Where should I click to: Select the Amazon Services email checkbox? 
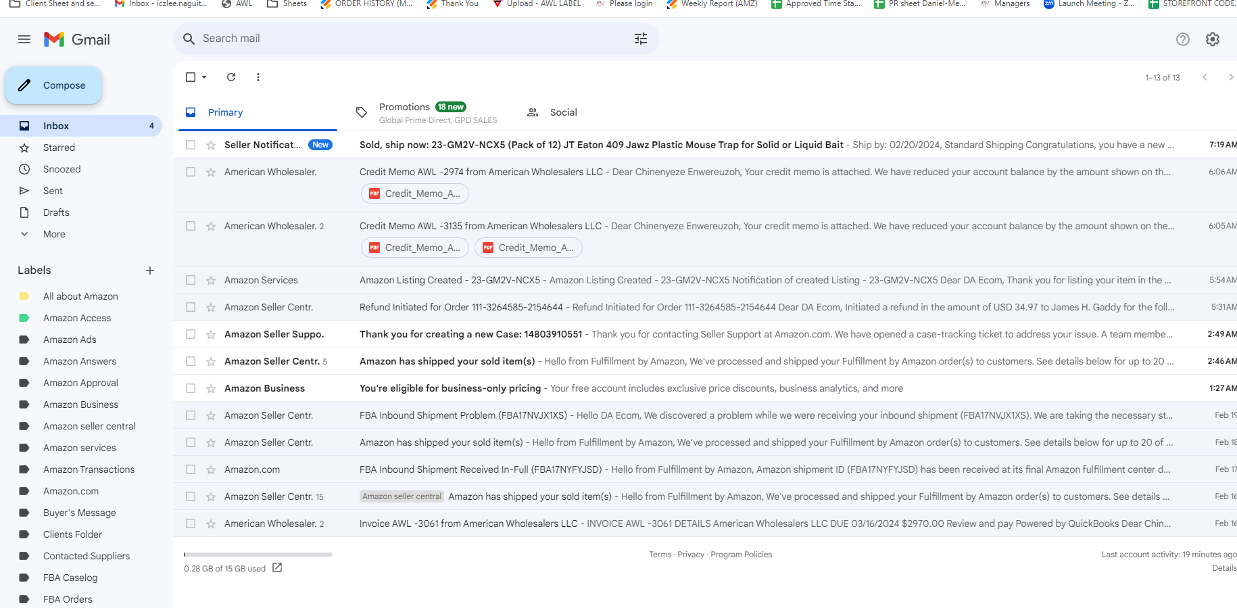(191, 280)
